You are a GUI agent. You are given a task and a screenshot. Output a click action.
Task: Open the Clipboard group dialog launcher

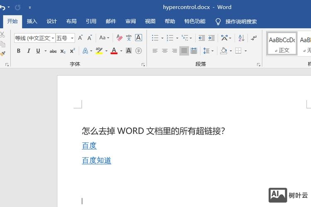click(7, 65)
